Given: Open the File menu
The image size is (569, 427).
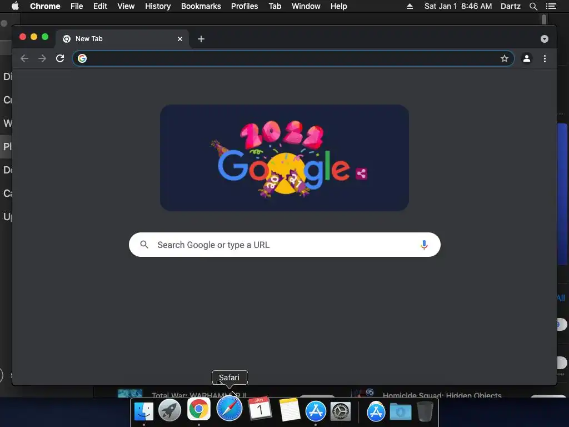Looking at the screenshot, I should tap(77, 6).
